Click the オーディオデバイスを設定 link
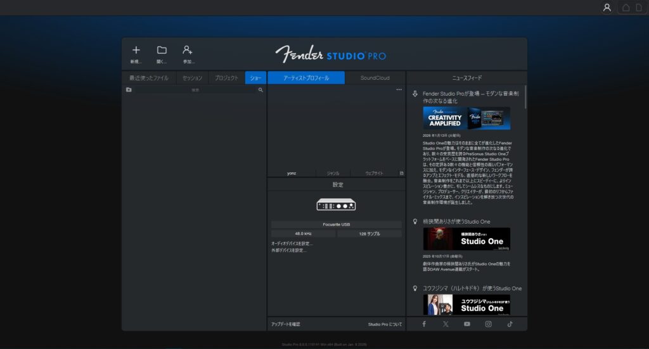Image resolution: width=649 pixels, height=349 pixels. (292, 243)
